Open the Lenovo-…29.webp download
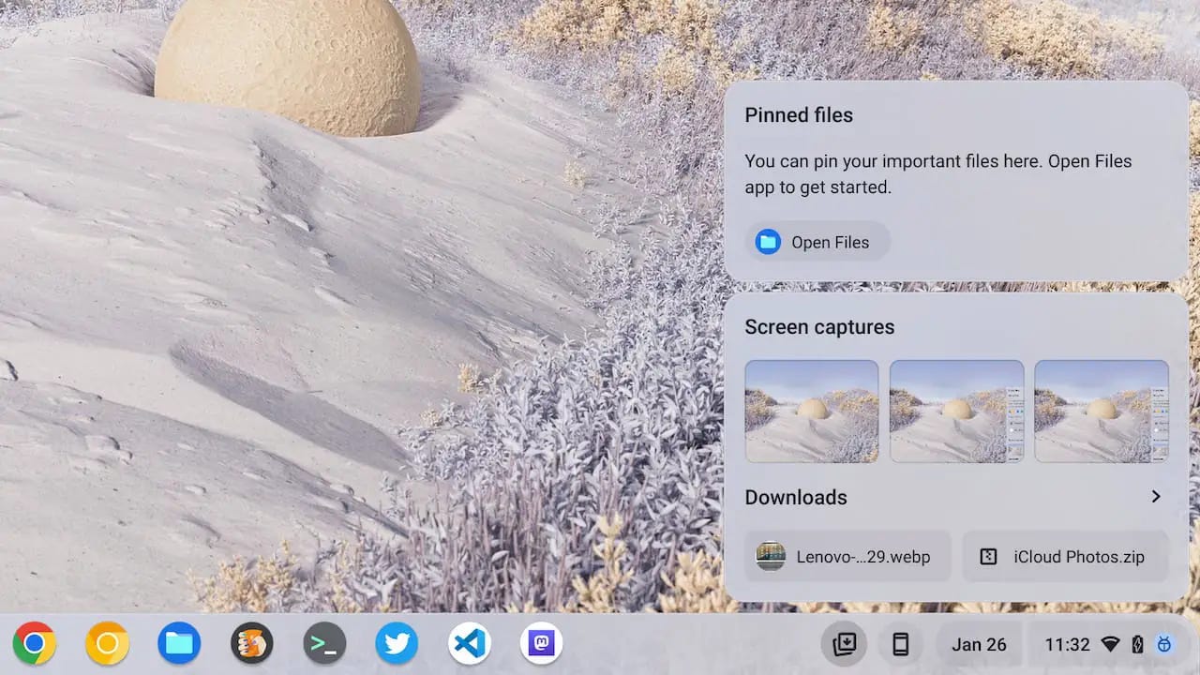Screen dimensions: 1200x675 848,556
